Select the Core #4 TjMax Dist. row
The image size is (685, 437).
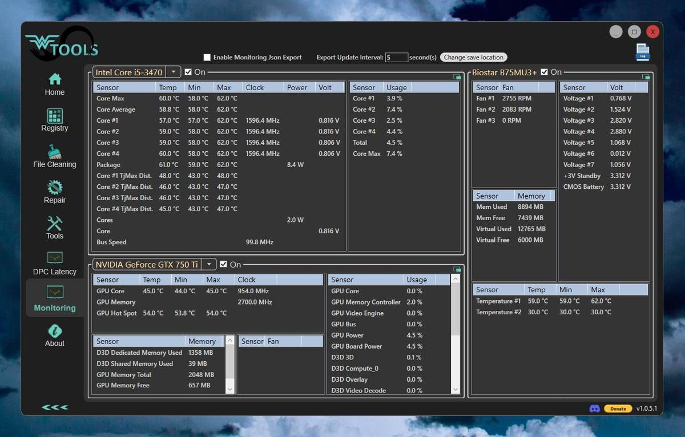[x=219, y=209]
